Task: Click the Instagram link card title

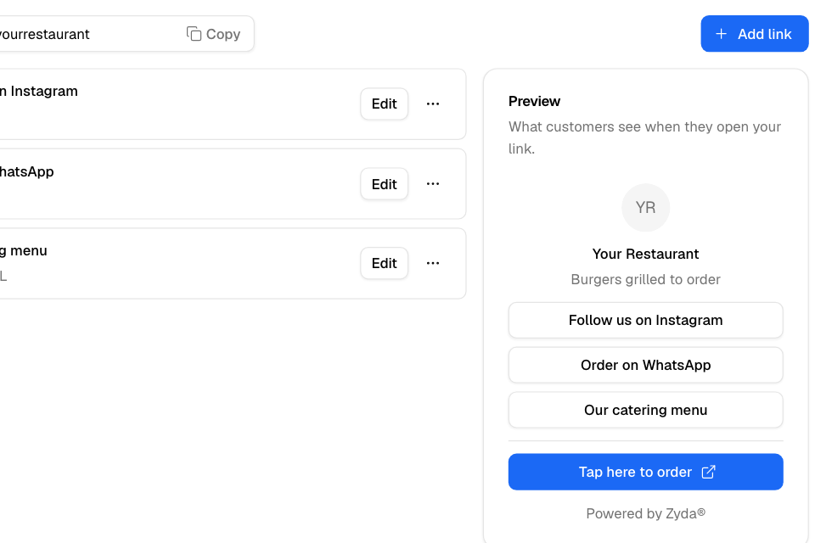Action: pyautogui.click(x=39, y=91)
